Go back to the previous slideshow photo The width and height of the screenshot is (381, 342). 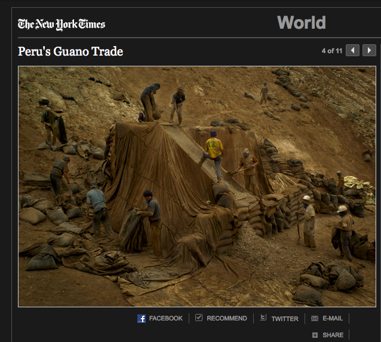coord(353,51)
